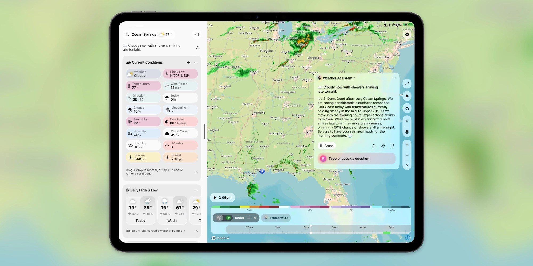Focus the Type or speak a question field

click(357, 159)
